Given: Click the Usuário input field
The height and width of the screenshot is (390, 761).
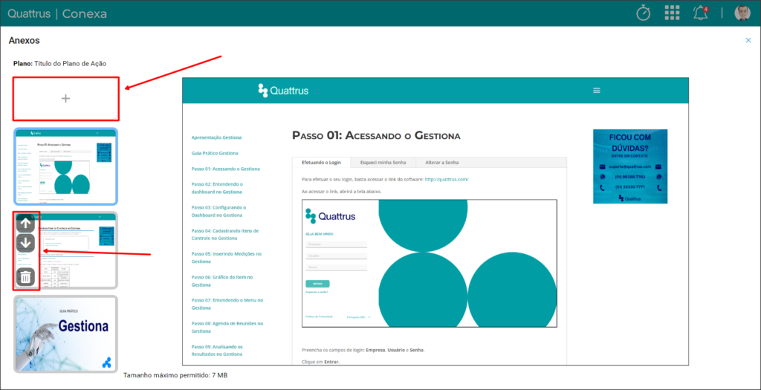Looking at the screenshot, I should 337,256.
